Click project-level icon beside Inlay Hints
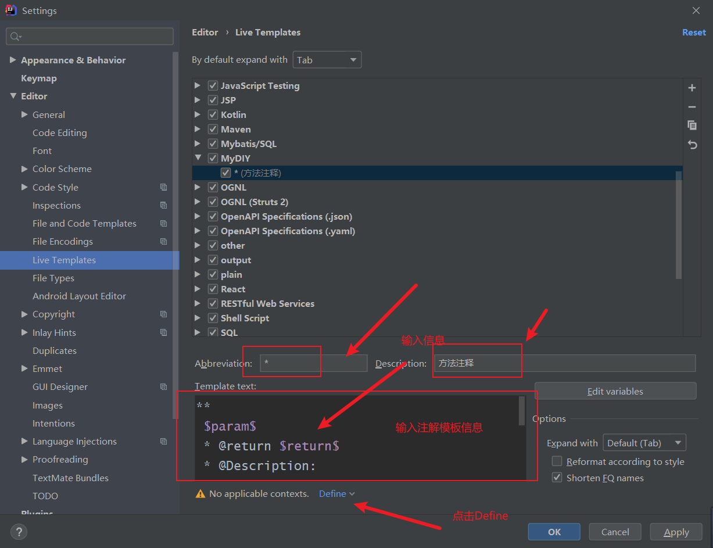Image resolution: width=713 pixels, height=548 pixels. pyautogui.click(x=163, y=332)
